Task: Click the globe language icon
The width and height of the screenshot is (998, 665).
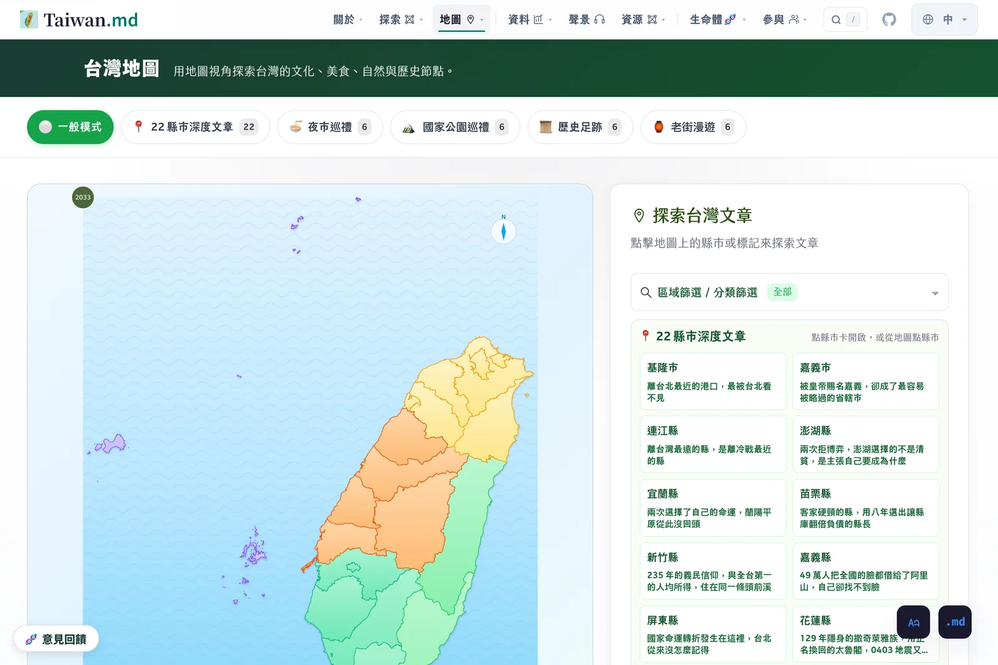Action: 928,19
